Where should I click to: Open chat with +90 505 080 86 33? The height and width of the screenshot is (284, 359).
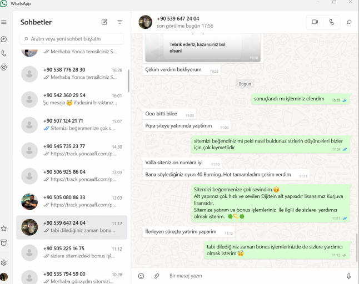point(72,201)
